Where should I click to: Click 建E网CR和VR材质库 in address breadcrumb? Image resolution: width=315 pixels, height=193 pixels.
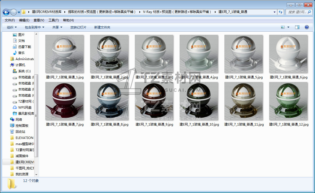tap(47, 12)
